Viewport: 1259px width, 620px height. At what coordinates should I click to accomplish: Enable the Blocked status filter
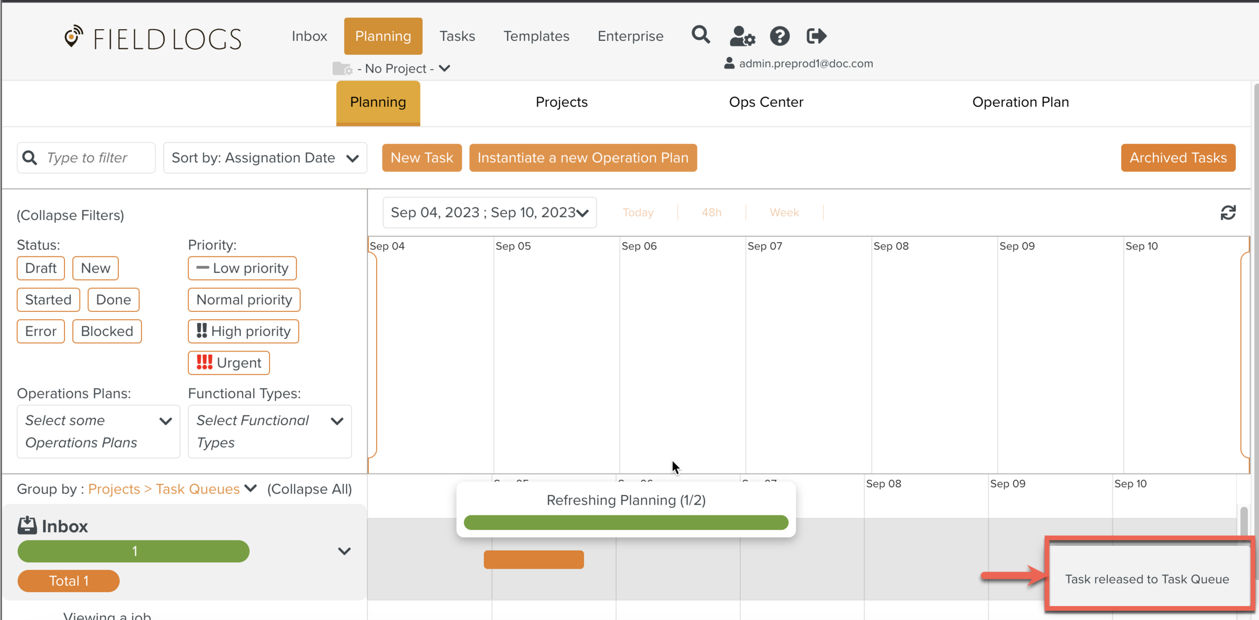[107, 331]
